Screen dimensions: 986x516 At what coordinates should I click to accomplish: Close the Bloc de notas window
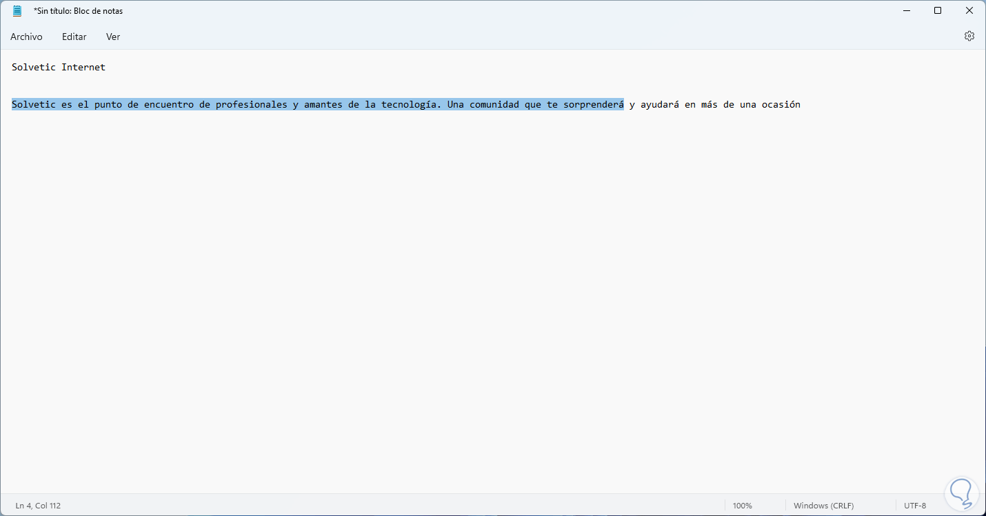pos(969,10)
